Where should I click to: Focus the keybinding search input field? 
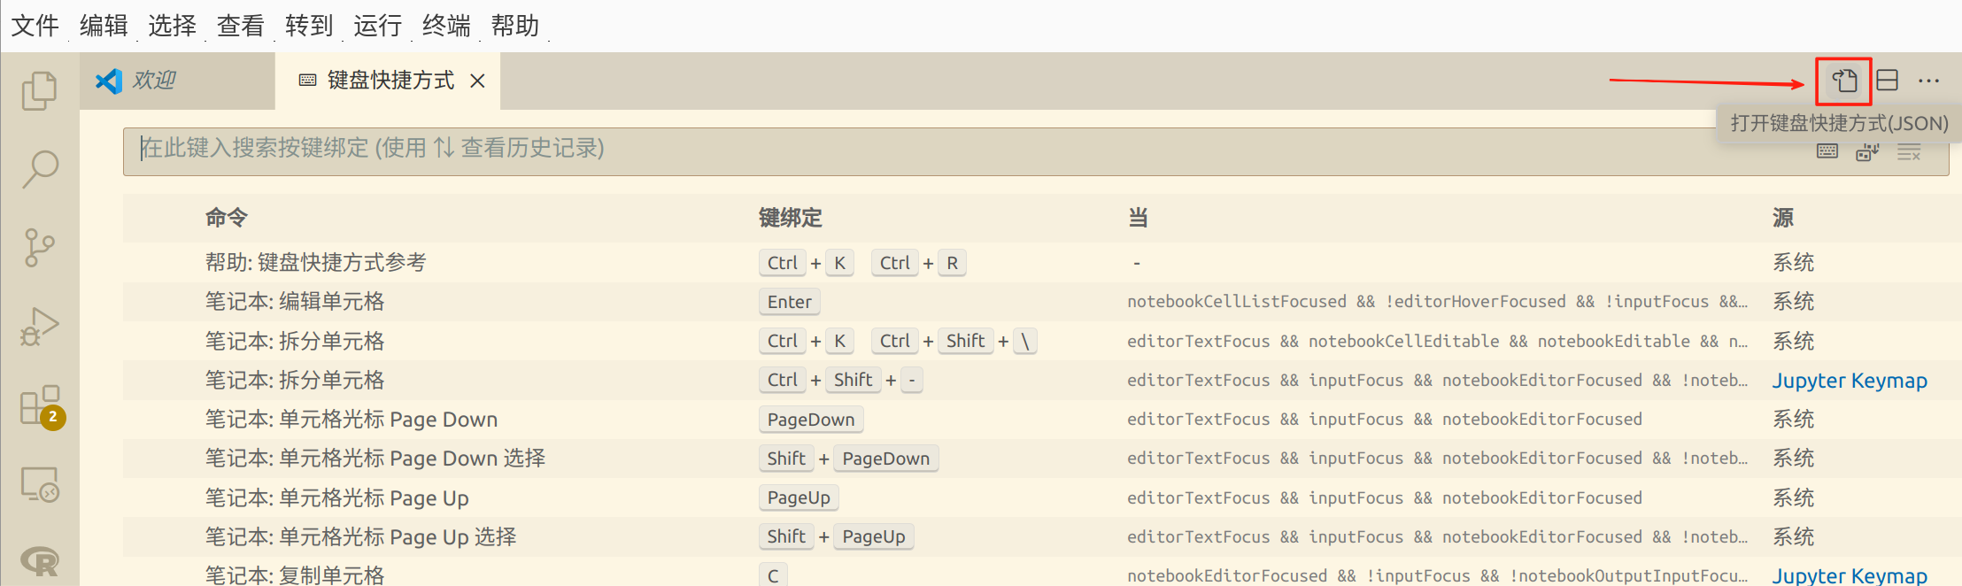885,149
